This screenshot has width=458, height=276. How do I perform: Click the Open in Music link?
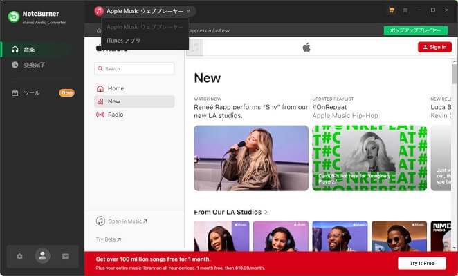pos(127,221)
